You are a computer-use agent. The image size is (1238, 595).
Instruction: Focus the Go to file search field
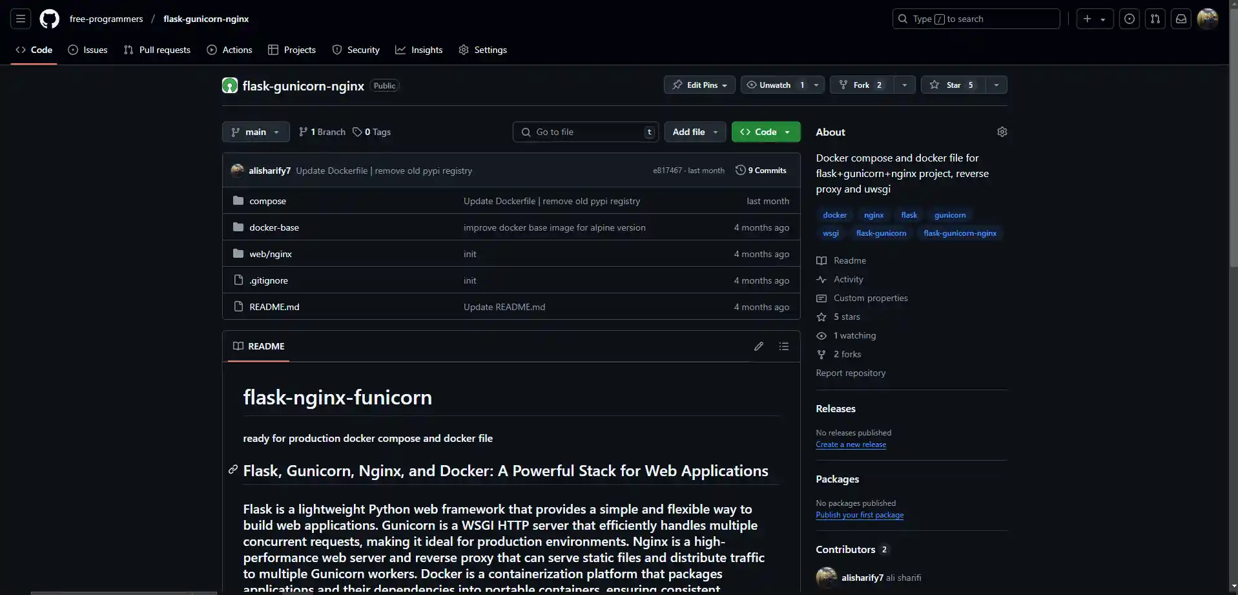[585, 132]
